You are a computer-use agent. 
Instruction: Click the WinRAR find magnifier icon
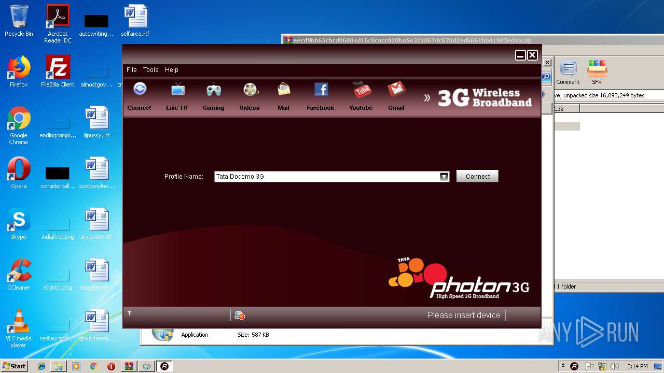pyautogui.click(x=546, y=77)
